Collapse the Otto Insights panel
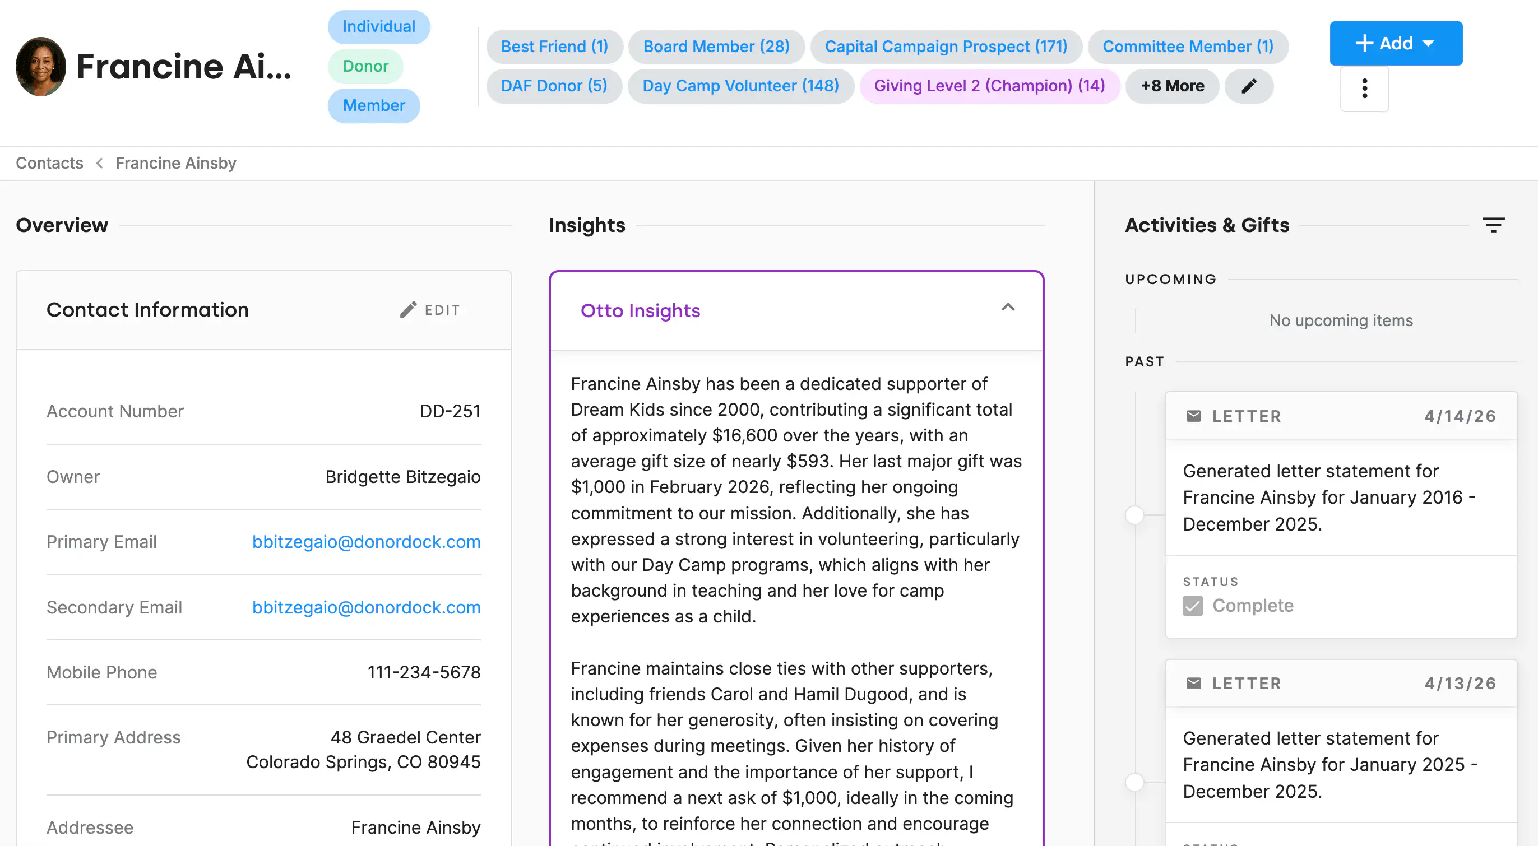This screenshot has height=846, width=1538. coord(1008,308)
